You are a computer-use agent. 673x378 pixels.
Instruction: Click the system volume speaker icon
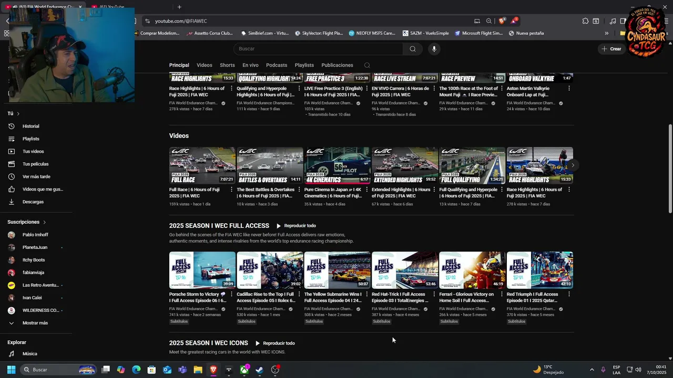tap(638, 370)
